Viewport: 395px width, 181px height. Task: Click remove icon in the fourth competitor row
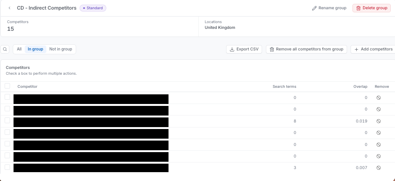click(x=378, y=132)
